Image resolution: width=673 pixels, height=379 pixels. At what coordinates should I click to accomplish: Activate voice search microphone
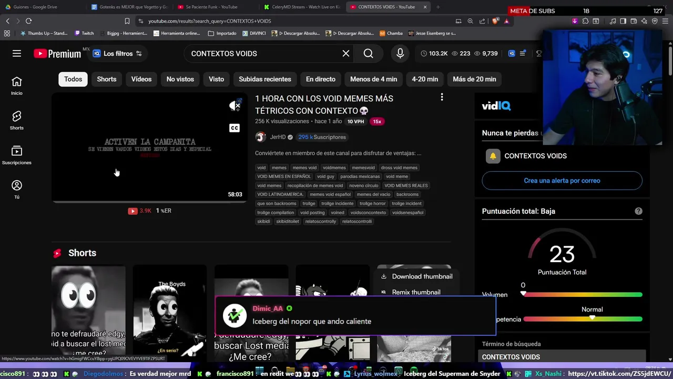[400, 53]
